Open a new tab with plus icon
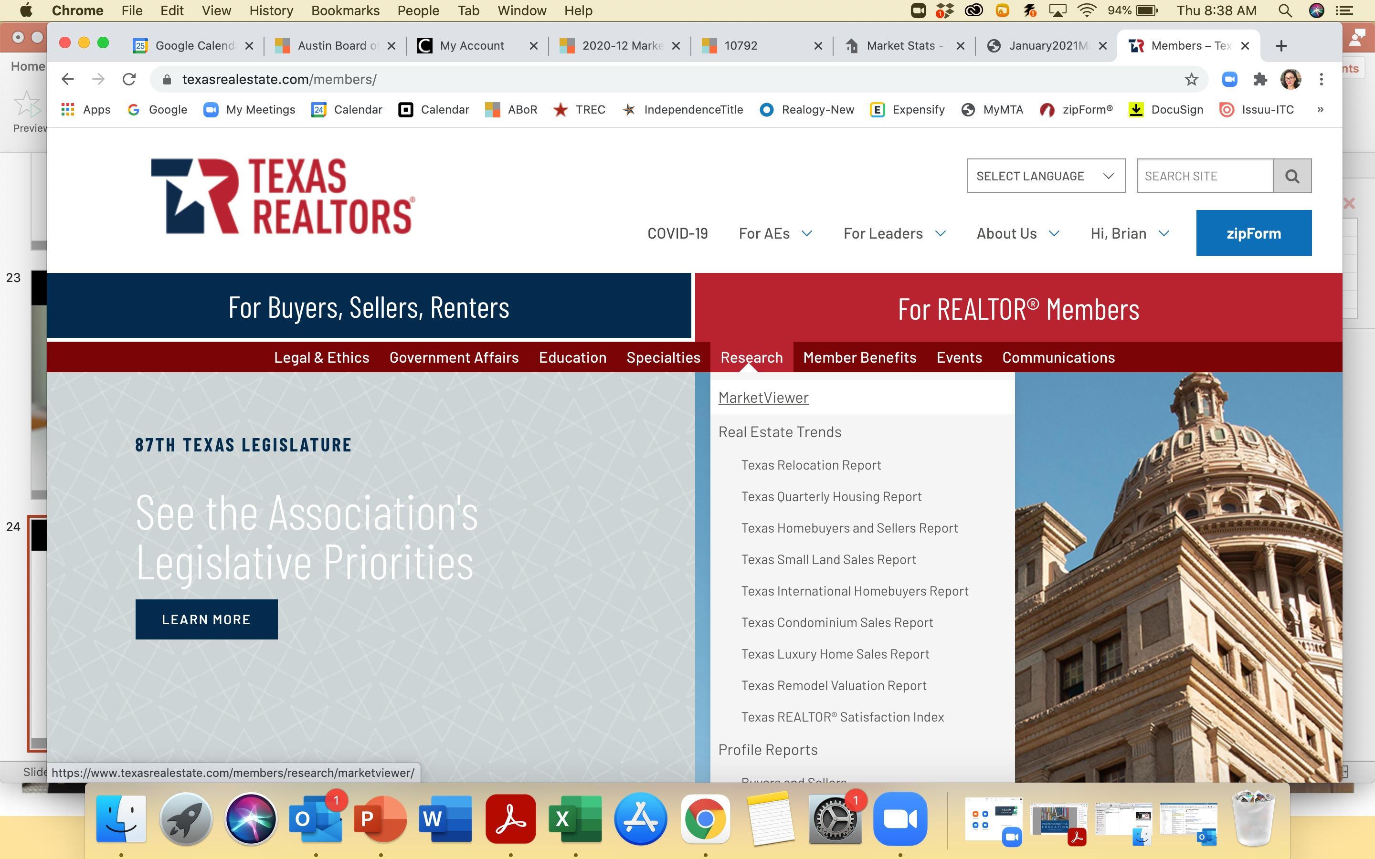Image resolution: width=1375 pixels, height=859 pixels. tap(1280, 46)
